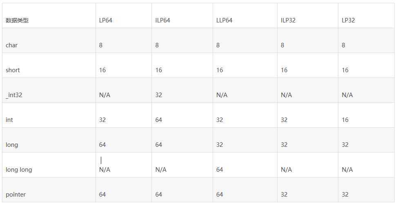Click the pointer value 32 under ILP32
398x206 pixels.
click(x=284, y=194)
